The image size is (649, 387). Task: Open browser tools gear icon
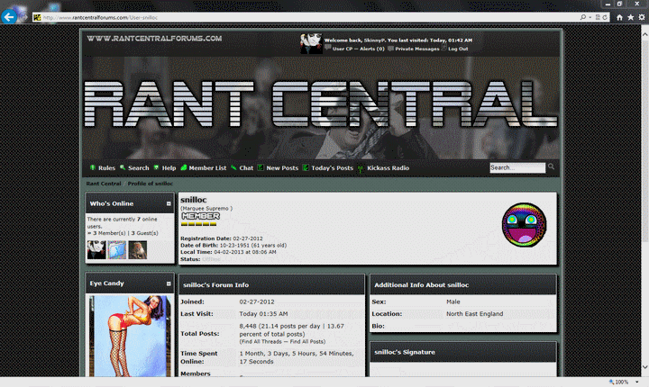642,17
